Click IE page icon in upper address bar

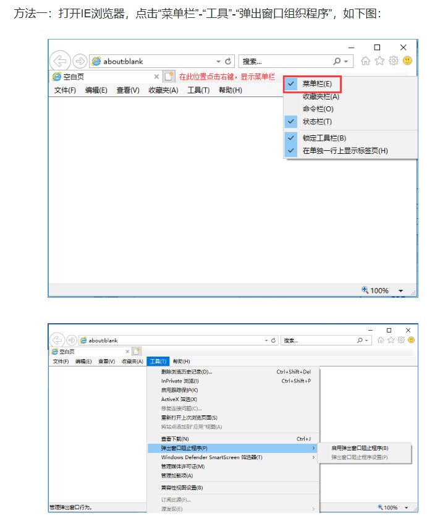tap(96, 61)
